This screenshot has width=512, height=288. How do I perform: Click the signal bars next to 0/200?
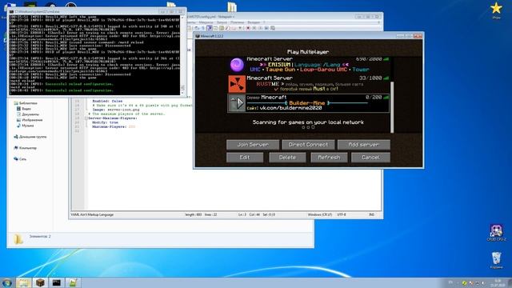pyautogui.click(x=386, y=98)
